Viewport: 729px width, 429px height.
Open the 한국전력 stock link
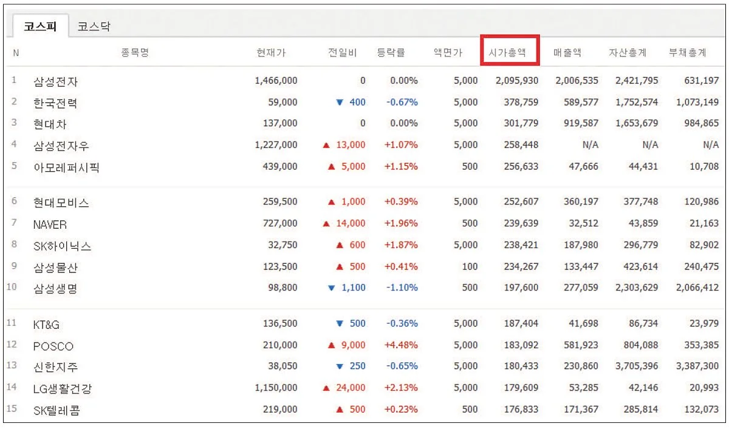pos(55,103)
